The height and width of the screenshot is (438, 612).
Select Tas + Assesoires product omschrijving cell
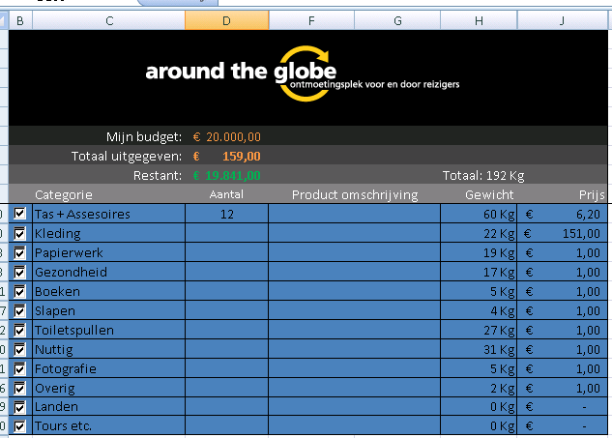coord(355,214)
